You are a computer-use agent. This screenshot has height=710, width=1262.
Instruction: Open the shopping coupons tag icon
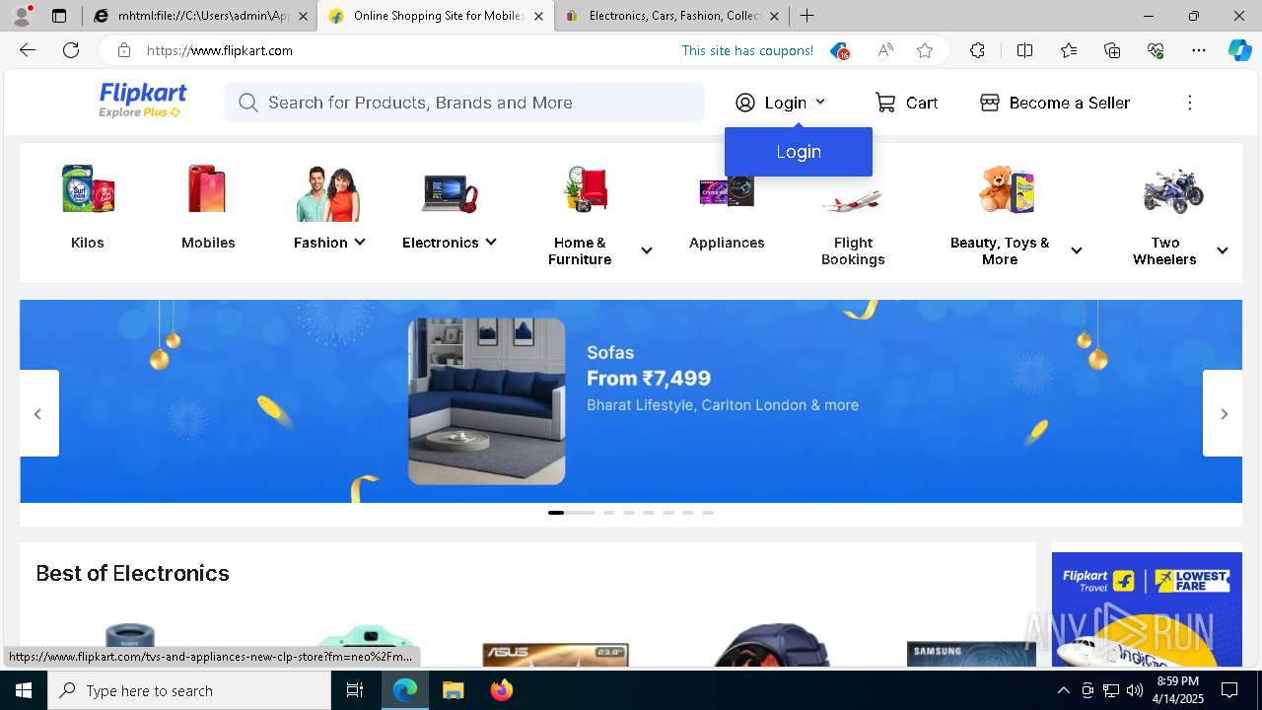coord(839,50)
